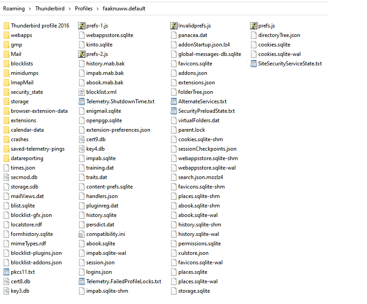Click the xulstore.json file name

coord(193,253)
